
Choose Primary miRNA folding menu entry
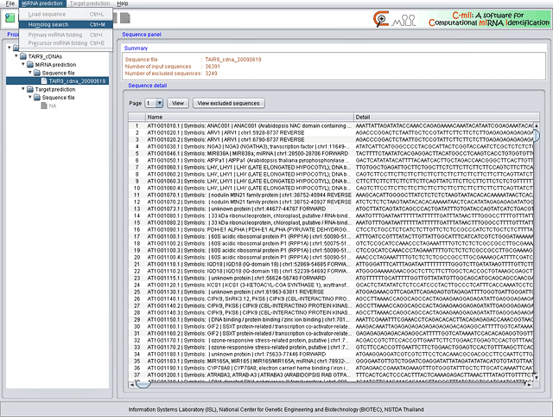pos(66,35)
